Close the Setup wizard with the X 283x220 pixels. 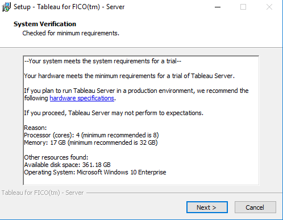click(269, 7)
